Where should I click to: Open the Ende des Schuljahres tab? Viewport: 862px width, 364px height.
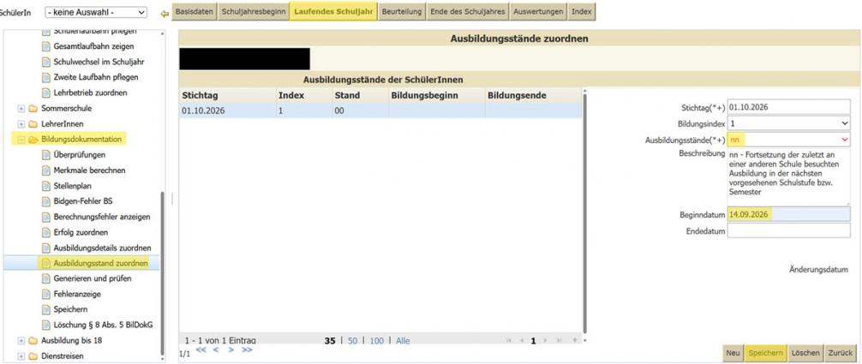[x=468, y=11]
